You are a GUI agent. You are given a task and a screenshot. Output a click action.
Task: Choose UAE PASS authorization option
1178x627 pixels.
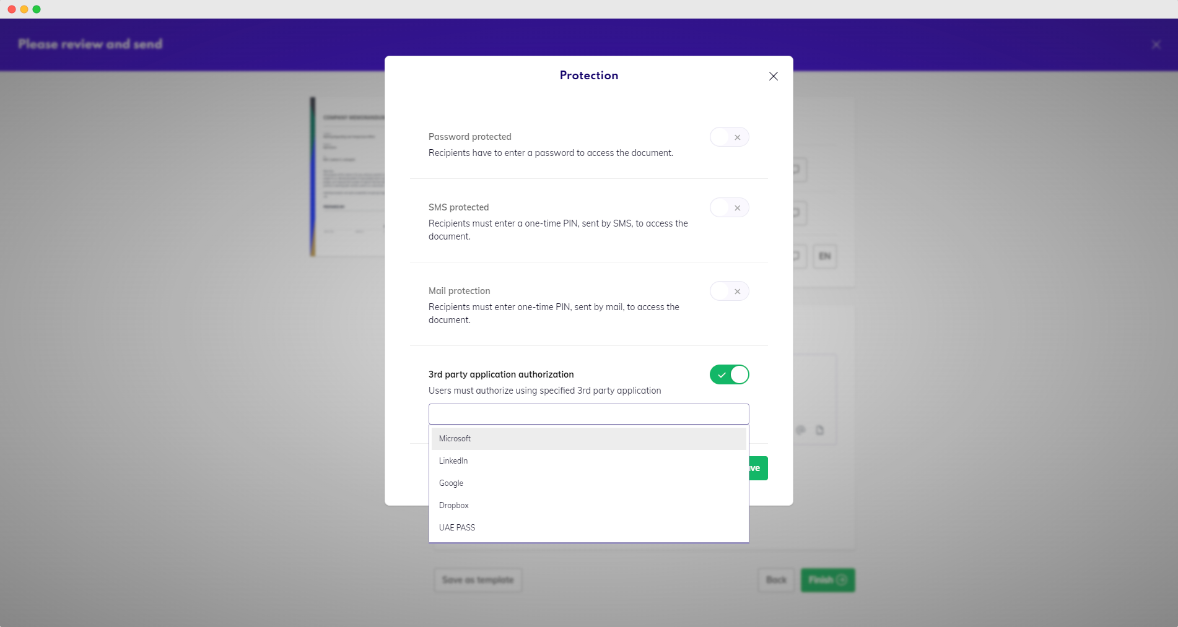coord(457,528)
